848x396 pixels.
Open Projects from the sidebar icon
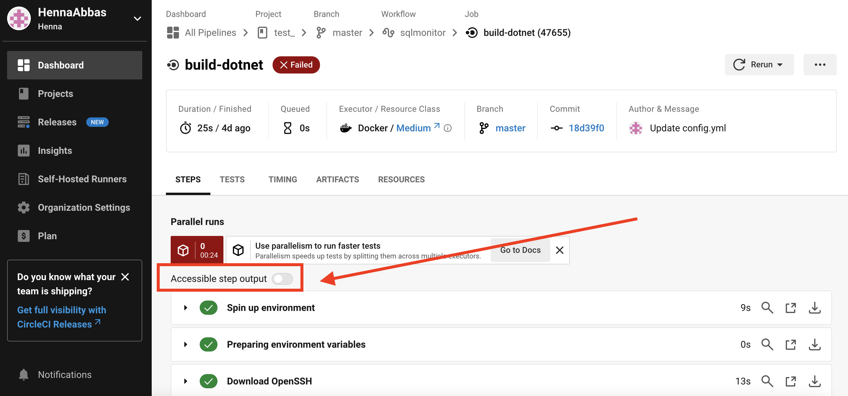click(23, 94)
